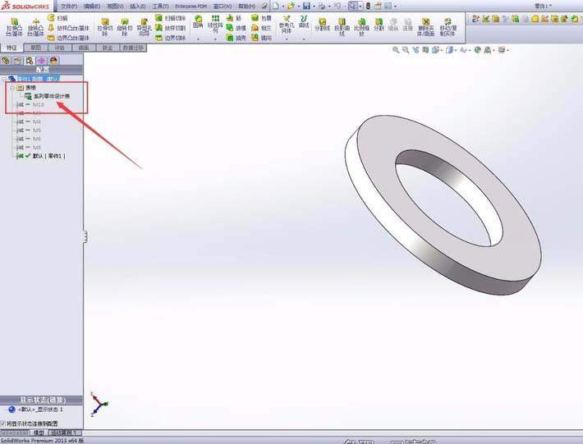Switch to the 草图 (Sketch) tab
583x444 pixels.
(35, 48)
